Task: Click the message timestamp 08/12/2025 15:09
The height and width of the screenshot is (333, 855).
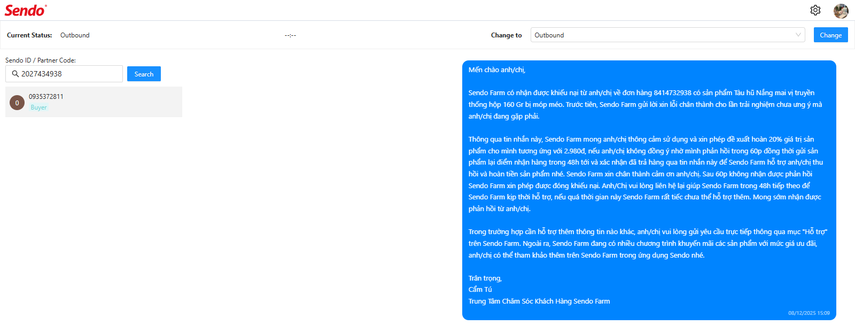Action: click(809, 313)
